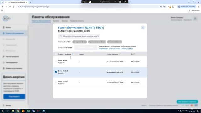
Task: Bookmark this page with the star icon
Action: [x=164, y=7]
